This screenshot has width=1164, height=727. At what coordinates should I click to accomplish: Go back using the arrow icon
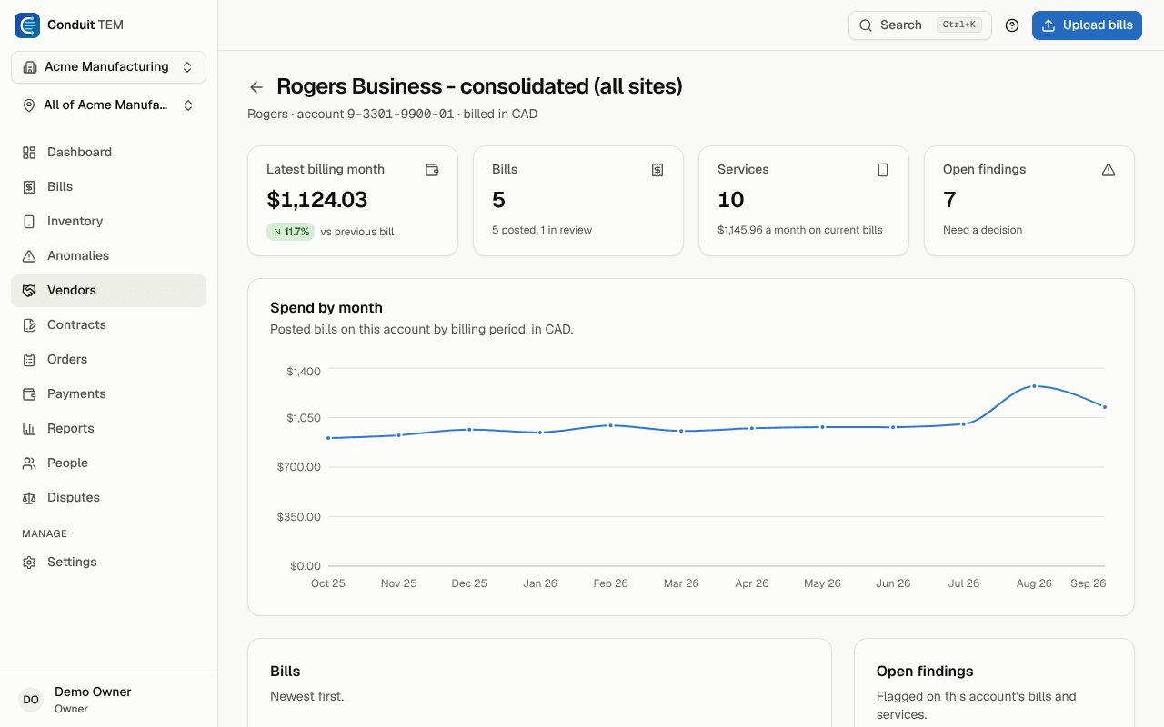click(x=256, y=87)
